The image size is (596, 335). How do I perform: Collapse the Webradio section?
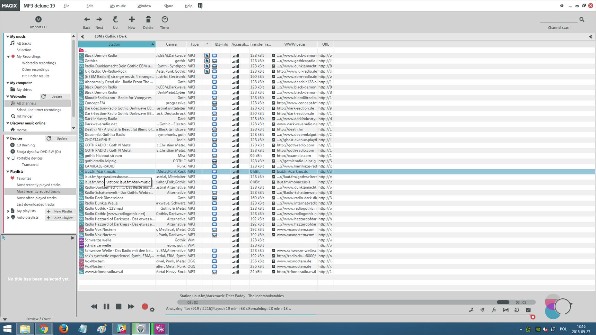[x=8, y=97]
